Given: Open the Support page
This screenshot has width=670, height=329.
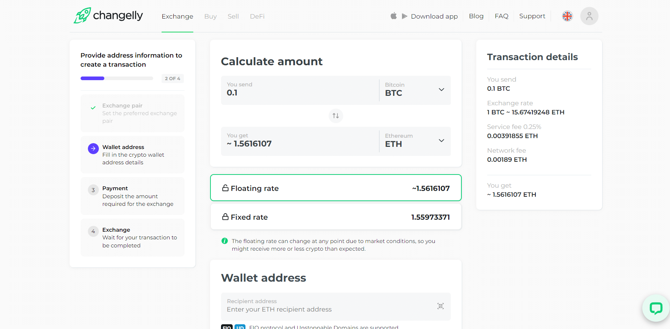Looking at the screenshot, I should [x=532, y=16].
